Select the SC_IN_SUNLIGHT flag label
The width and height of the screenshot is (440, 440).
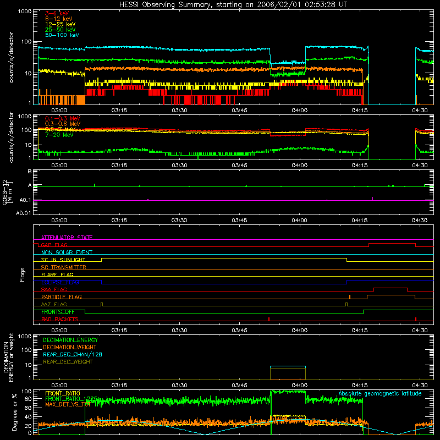pyautogui.click(x=63, y=260)
